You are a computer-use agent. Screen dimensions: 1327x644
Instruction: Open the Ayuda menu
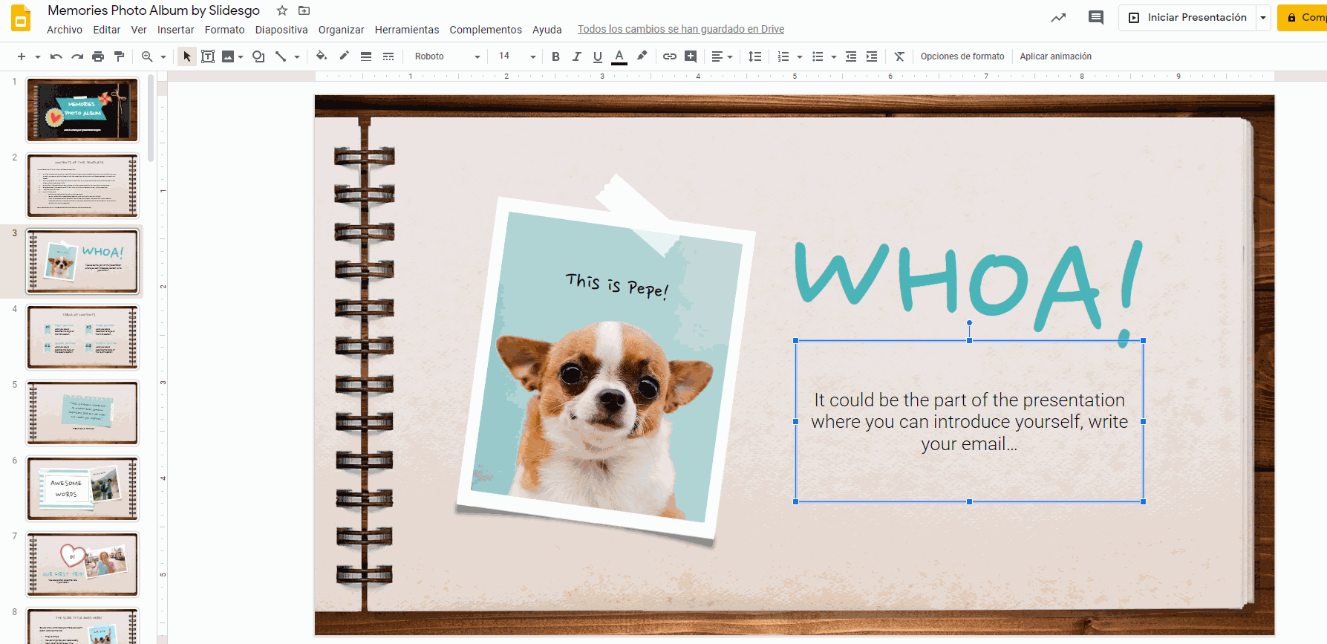547,30
